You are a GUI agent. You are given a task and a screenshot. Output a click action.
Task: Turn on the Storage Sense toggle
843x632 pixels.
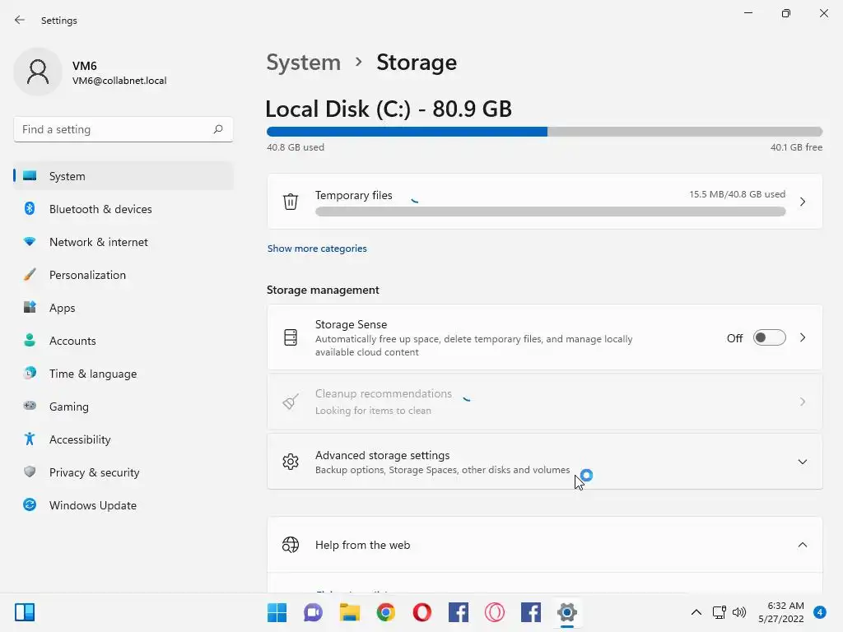tap(769, 337)
